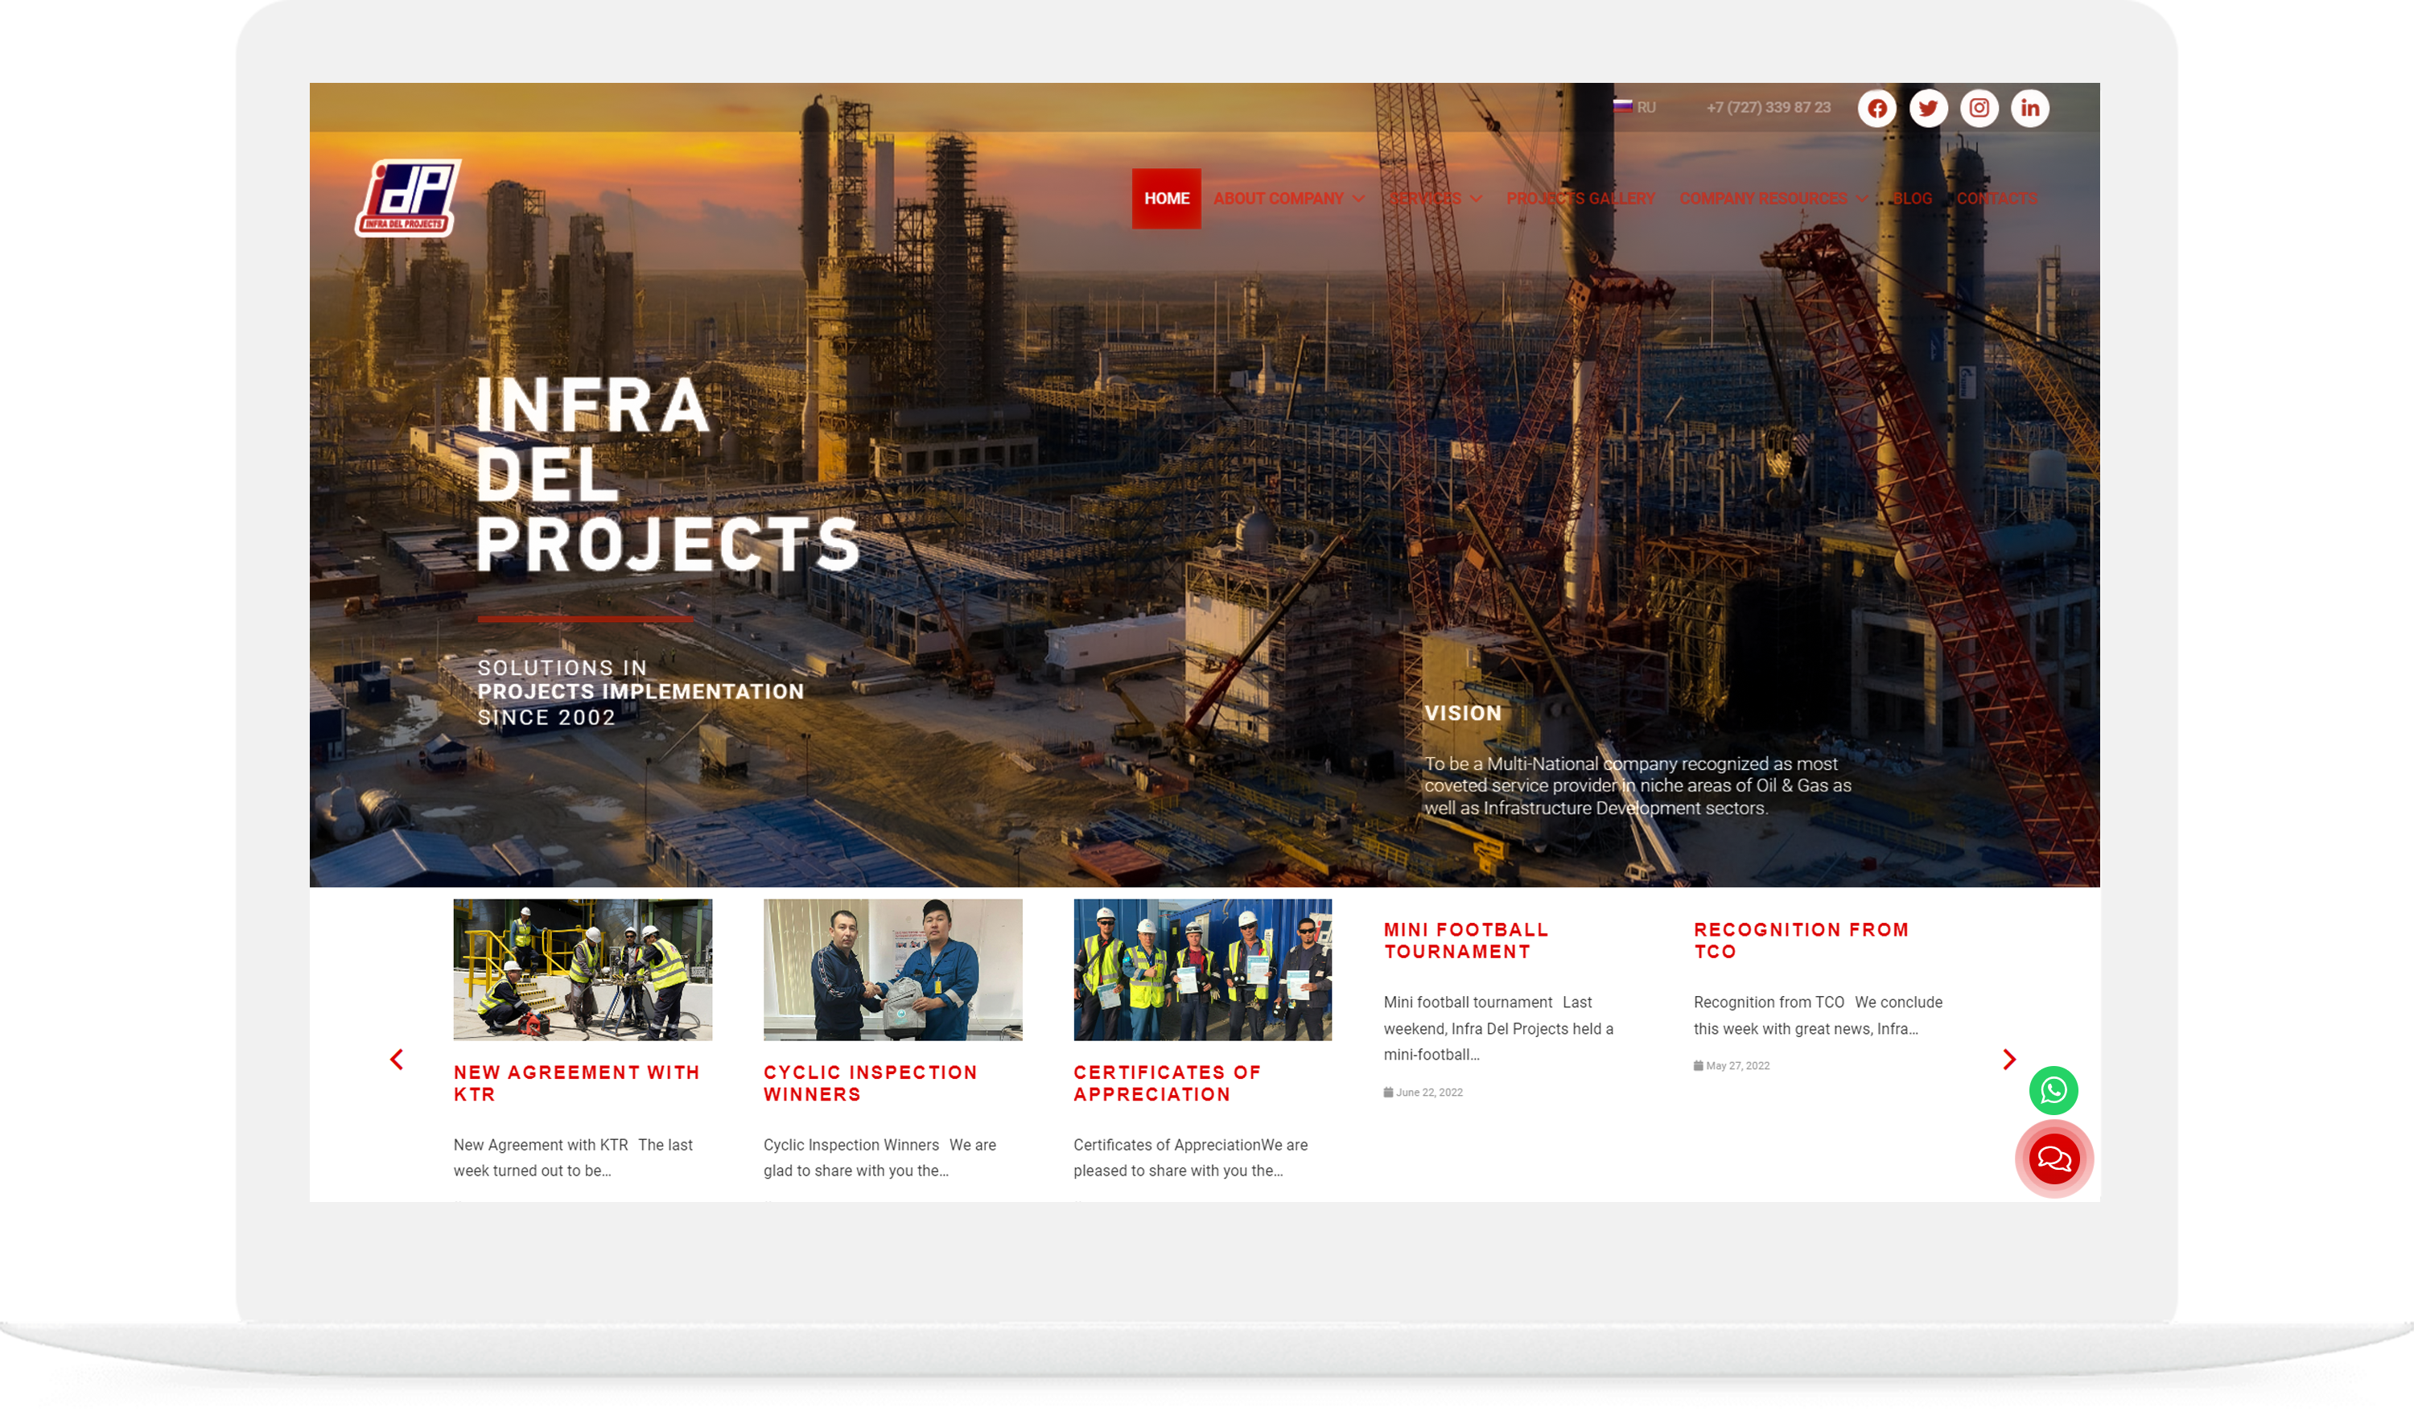This screenshot has height=1416, width=2414.
Task: Click the Mini football tournament excerpt text
Action: 1498,1028
